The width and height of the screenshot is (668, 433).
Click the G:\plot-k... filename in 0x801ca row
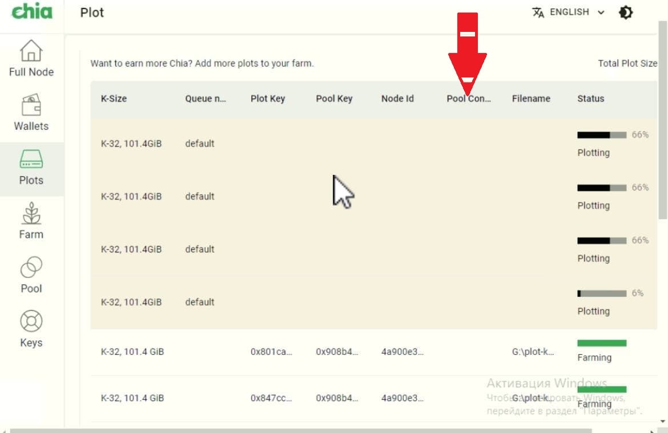[533, 352]
